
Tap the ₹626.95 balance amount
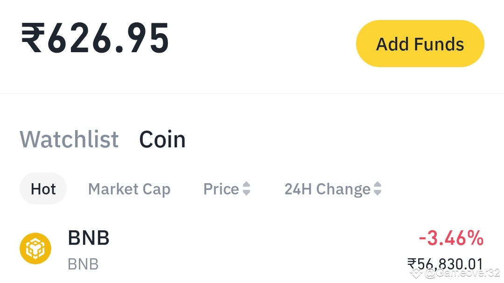coord(95,39)
